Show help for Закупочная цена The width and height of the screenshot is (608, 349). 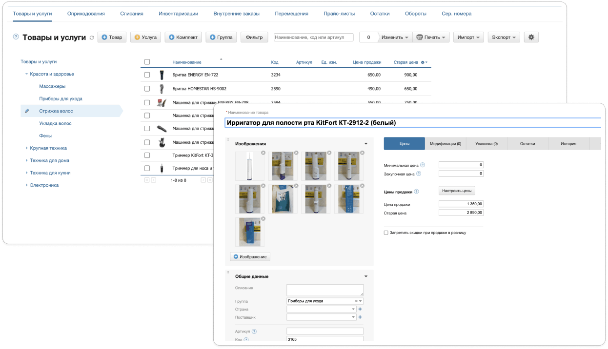pyautogui.click(x=419, y=174)
